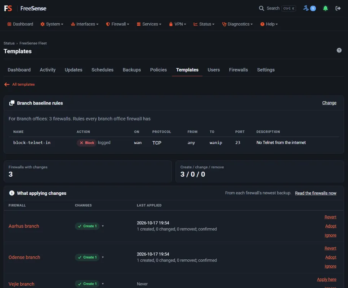Screen dimensions: 348x288
Task: Switch to the Activity tab
Action: click(x=48, y=70)
